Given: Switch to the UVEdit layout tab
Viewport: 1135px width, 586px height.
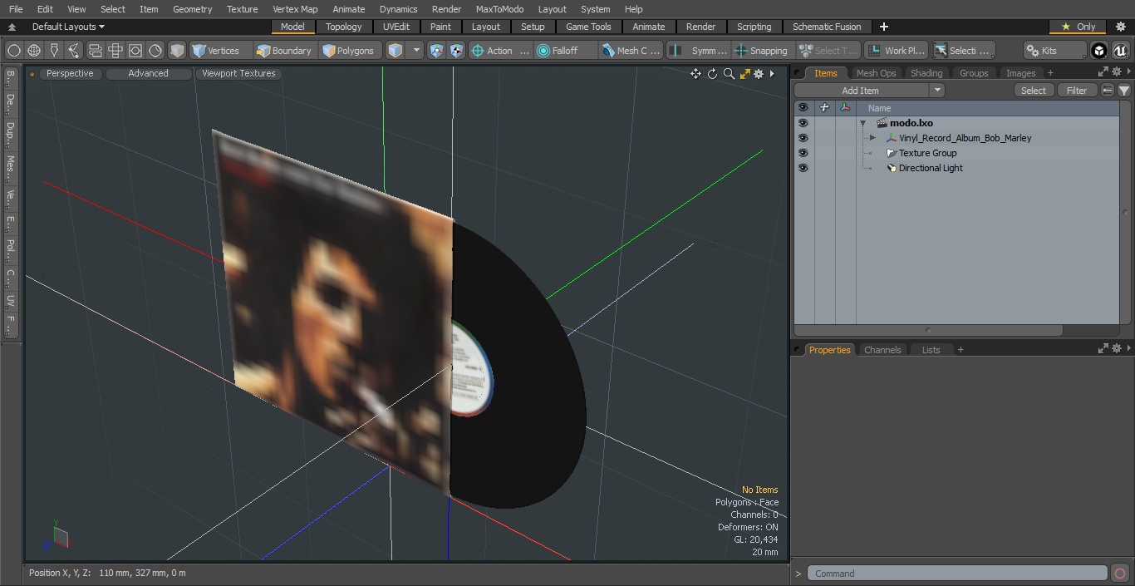Looking at the screenshot, I should point(396,27).
